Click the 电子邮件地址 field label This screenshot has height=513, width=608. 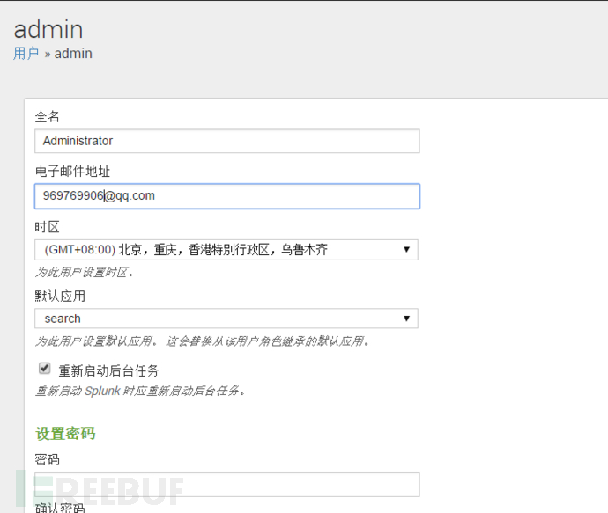coord(72,171)
